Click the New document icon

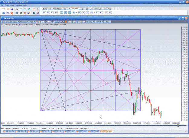click(x=4, y=9)
